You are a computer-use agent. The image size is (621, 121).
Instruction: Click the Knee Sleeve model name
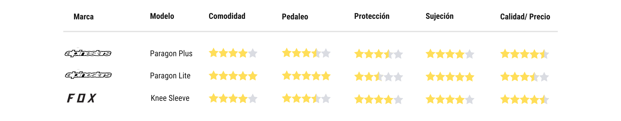coord(170,98)
